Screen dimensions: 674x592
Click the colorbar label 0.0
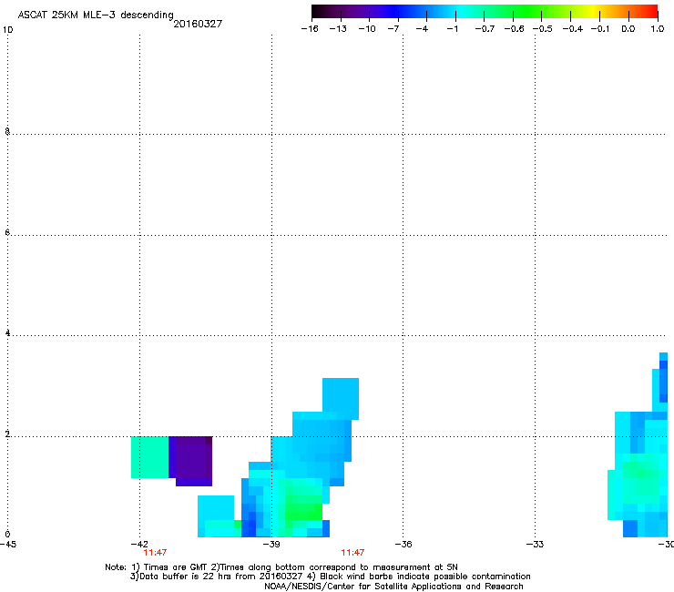(628, 29)
